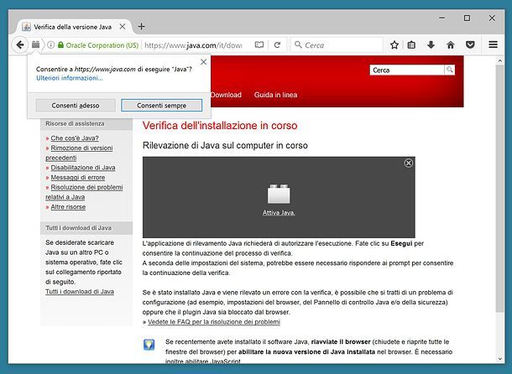This screenshot has width=512, height=374.
Task: Click Risorse di assistenza heading
Action: (75, 123)
